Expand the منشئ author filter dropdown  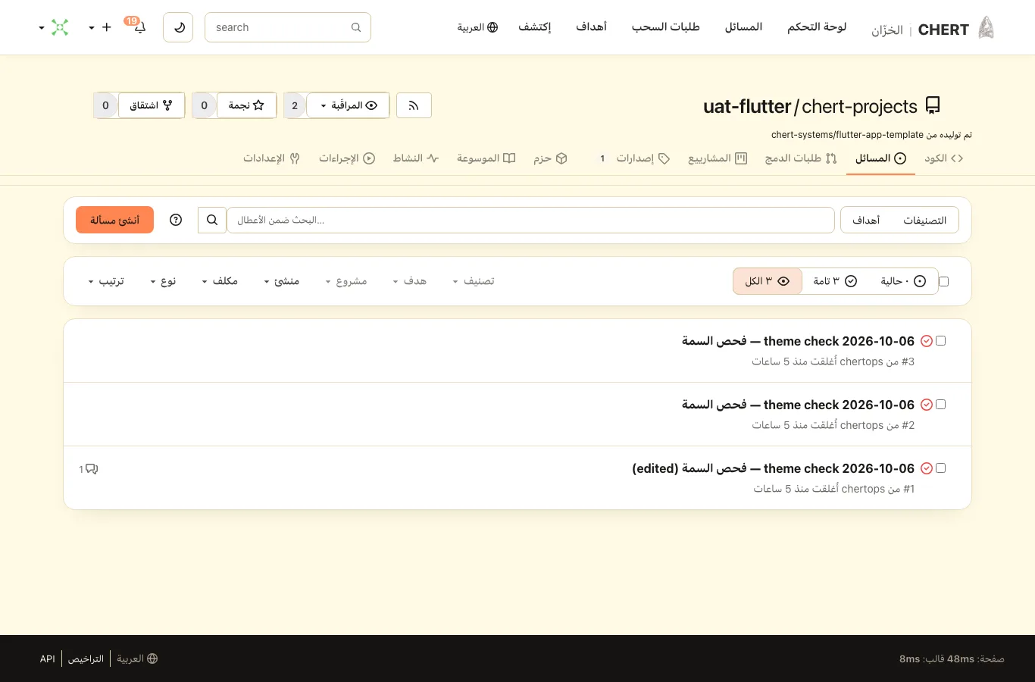282,281
